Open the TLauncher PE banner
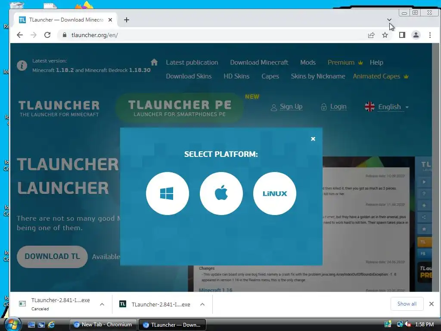Screen dimensions: 441x331 pos(180,108)
